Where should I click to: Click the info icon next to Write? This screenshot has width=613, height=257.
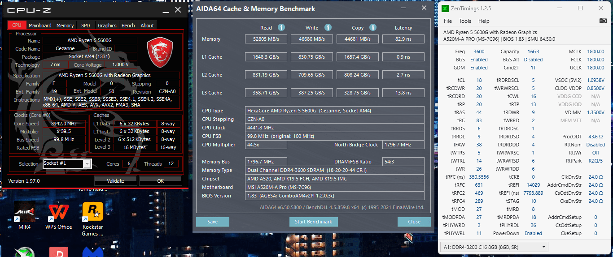(328, 27)
